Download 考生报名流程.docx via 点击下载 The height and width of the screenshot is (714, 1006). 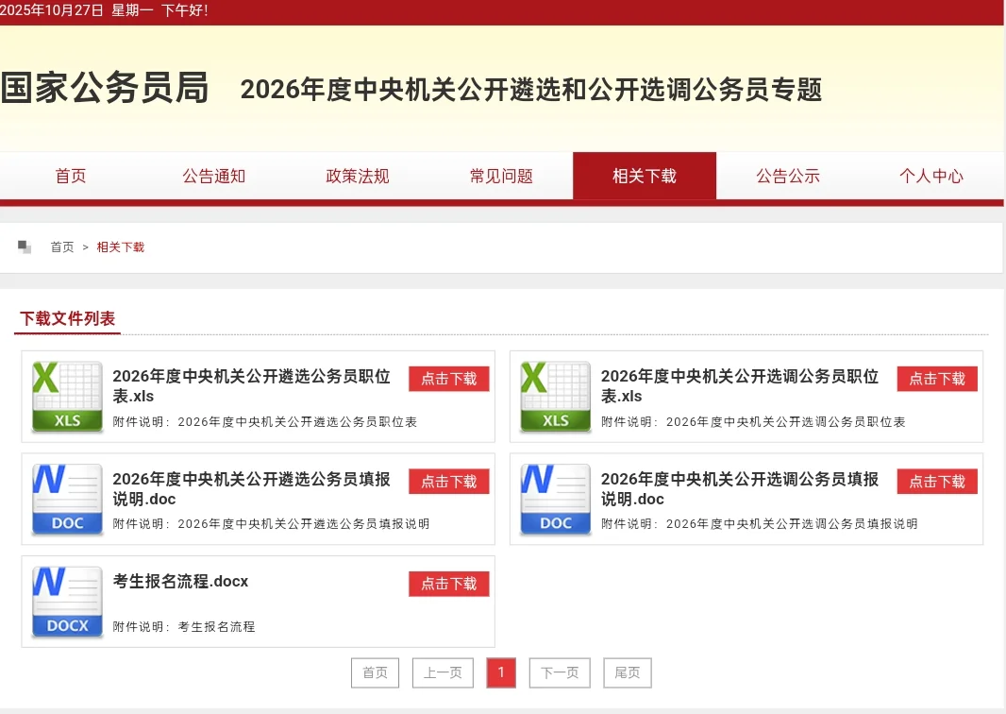click(448, 584)
